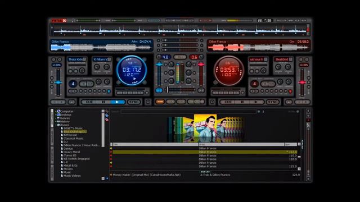This screenshot has width=360, height=202.
Task: Click the left blue jog wheel
Action: tap(132, 70)
